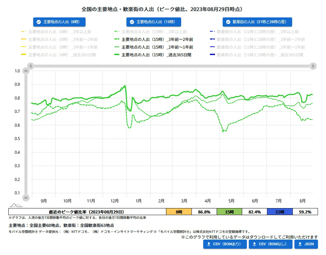Click the 9月 x-axis label
This screenshot has height=255, width=326.
click(44, 201)
